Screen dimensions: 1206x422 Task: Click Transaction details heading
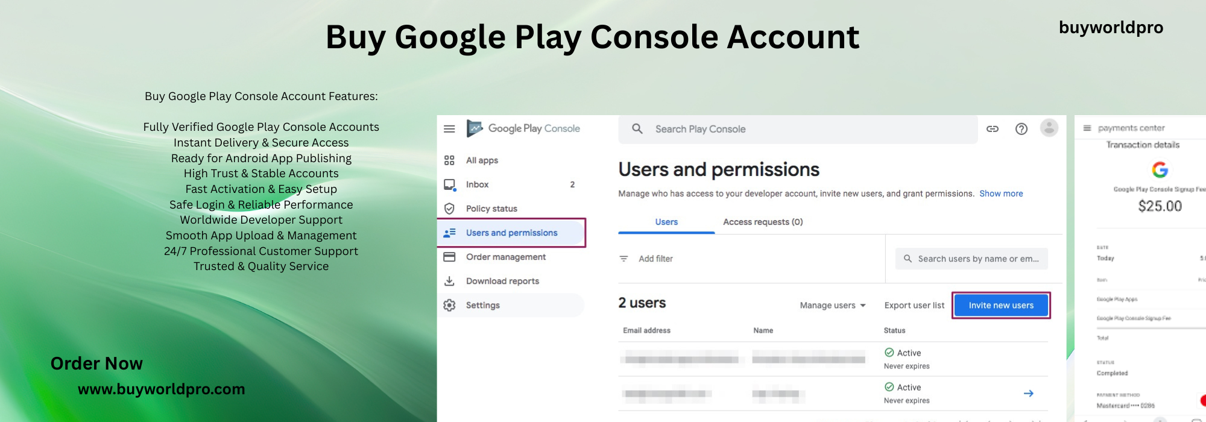[1143, 145]
